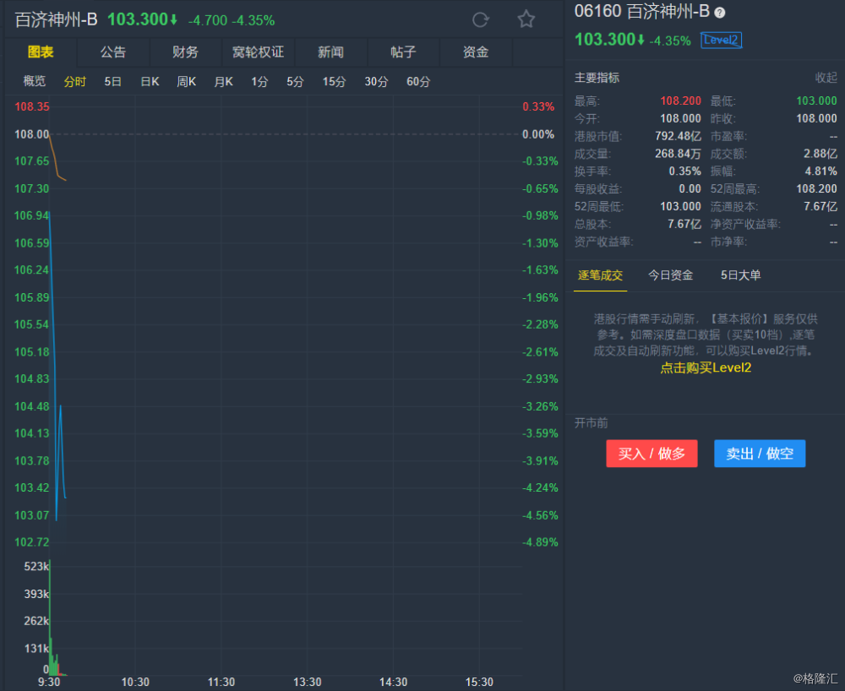Open the 窝轮权证 tab
This screenshot has height=691, width=845.
258,52
